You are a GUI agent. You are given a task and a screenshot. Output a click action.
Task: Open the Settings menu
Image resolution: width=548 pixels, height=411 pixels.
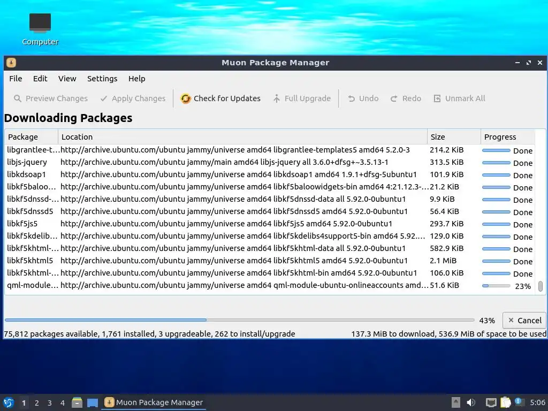pos(102,79)
